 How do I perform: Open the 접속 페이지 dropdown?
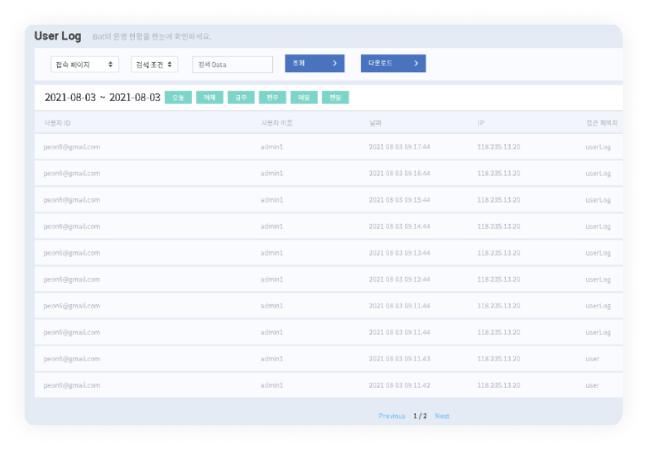(x=84, y=64)
